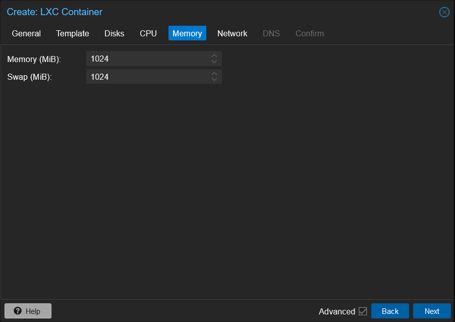
Task: Click the question mark icon on Help button
Action: (x=18, y=310)
